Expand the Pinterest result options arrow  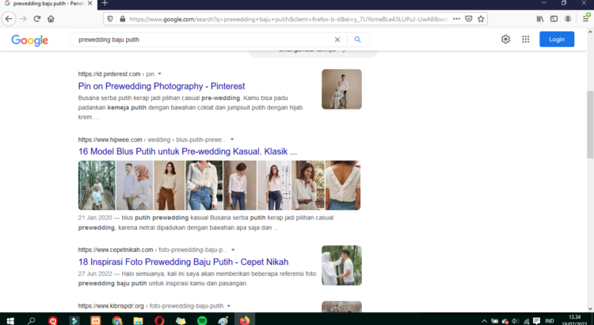click(159, 74)
